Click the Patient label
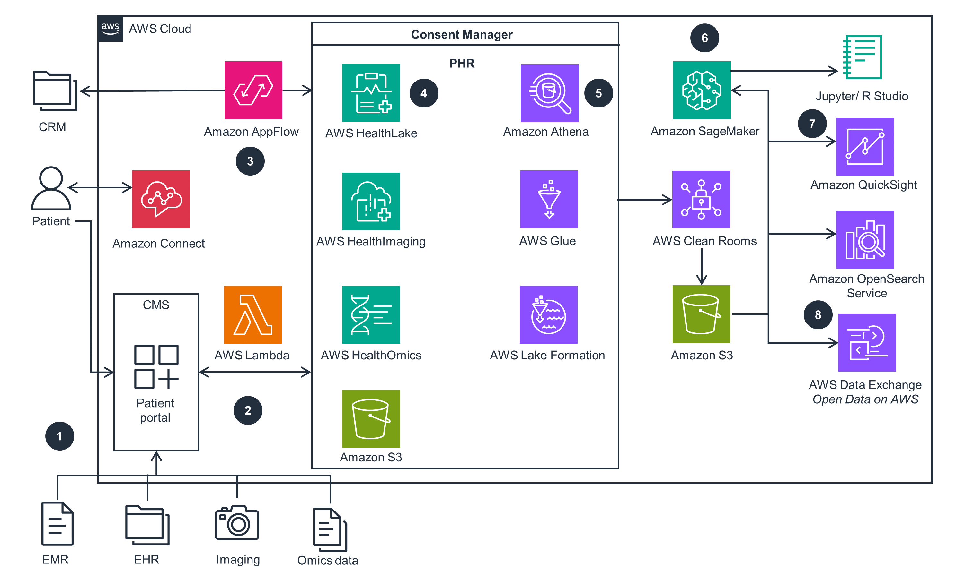 [51, 221]
